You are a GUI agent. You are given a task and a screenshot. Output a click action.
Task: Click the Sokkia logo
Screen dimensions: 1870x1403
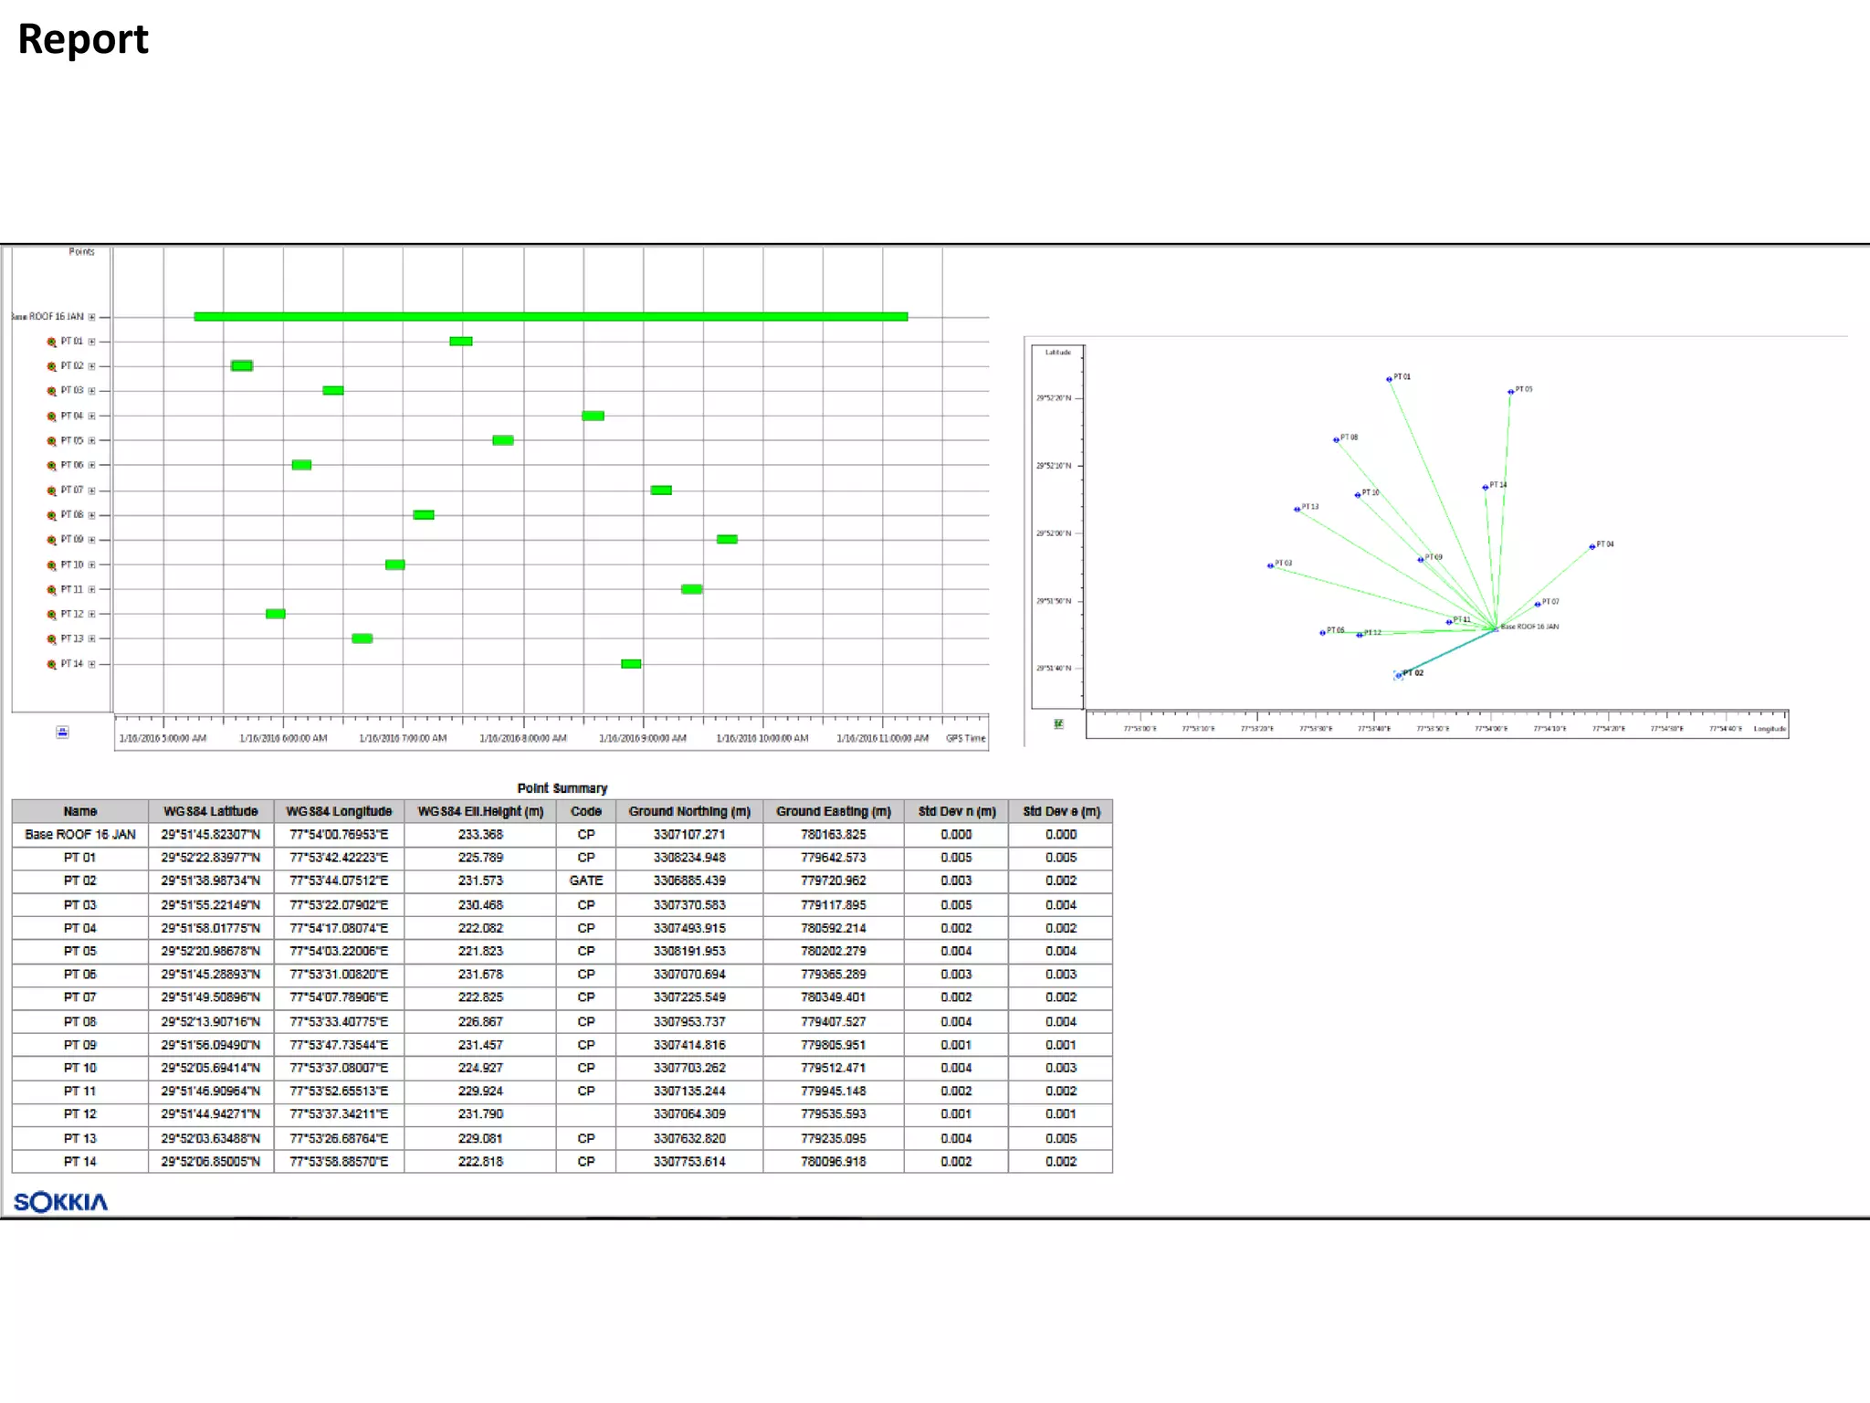[60, 1202]
